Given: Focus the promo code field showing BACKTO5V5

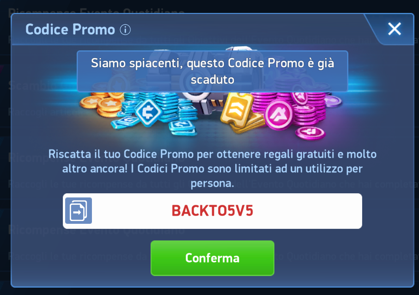Looking at the screenshot, I should point(213,211).
